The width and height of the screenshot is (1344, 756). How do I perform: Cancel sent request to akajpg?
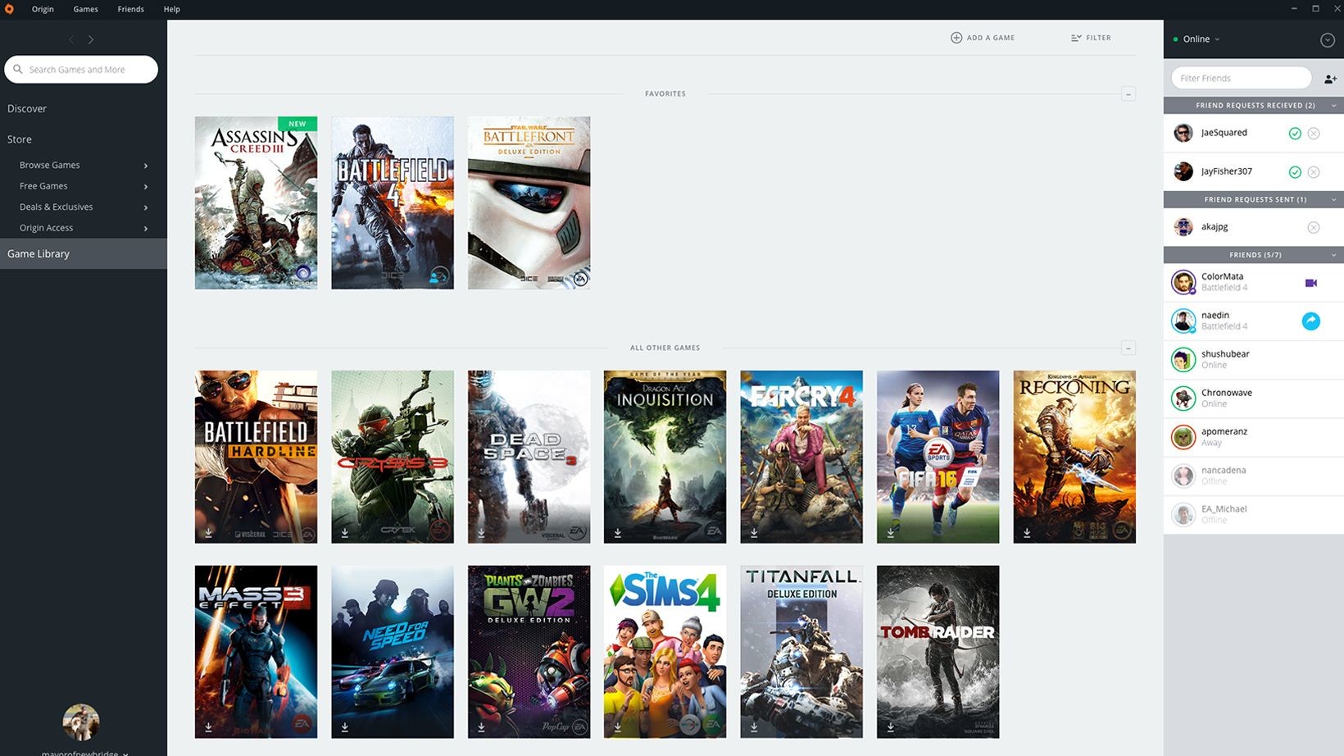tap(1314, 227)
